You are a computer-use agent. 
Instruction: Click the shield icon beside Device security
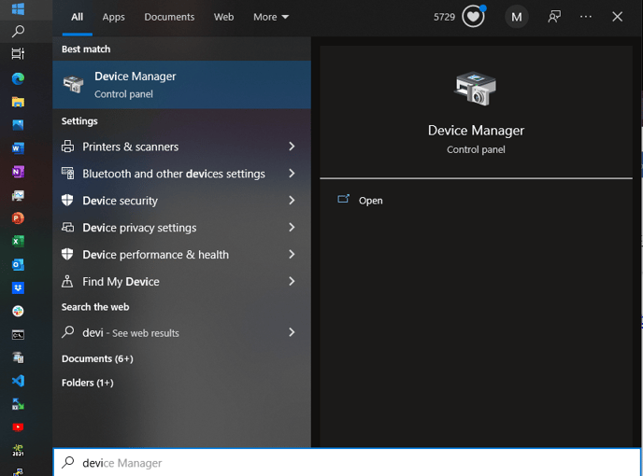click(x=67, y=201)
